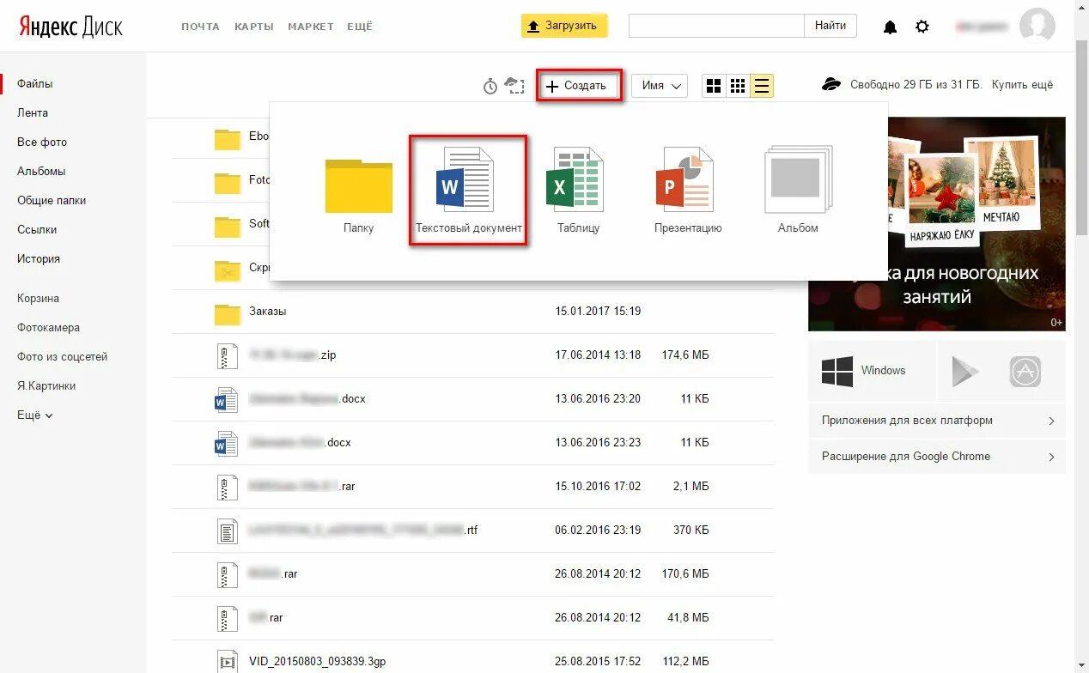Open Расширение для Google Chrome

coord(937,457)
